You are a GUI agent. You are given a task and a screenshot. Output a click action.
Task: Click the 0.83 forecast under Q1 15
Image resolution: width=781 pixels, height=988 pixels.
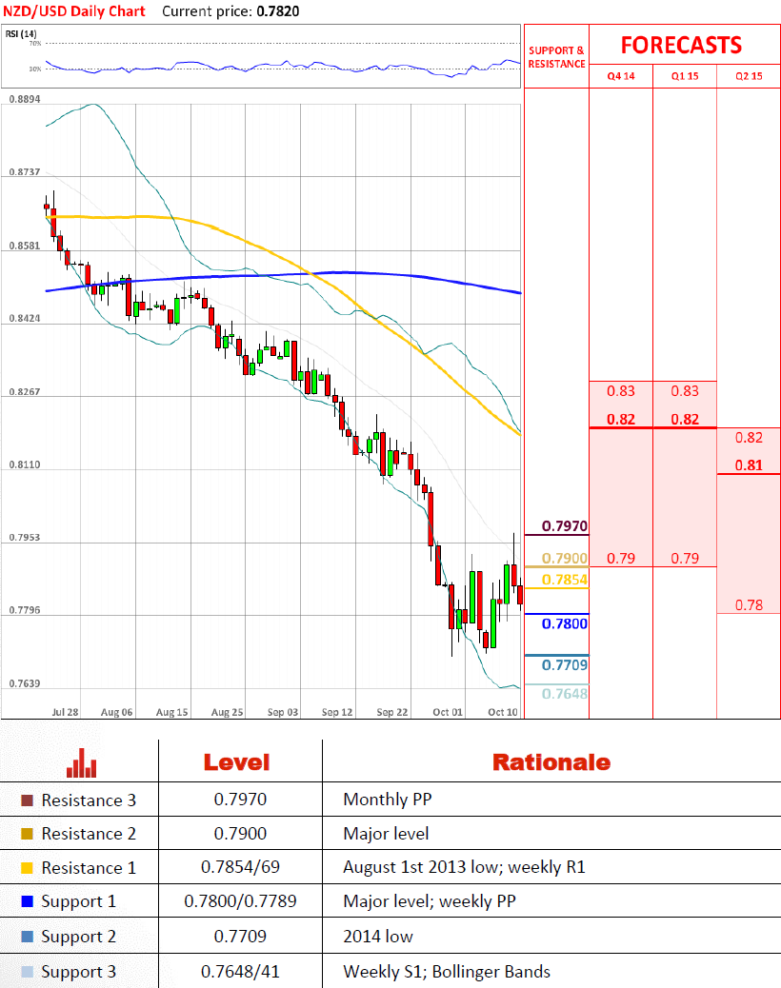tap(685, 391)
